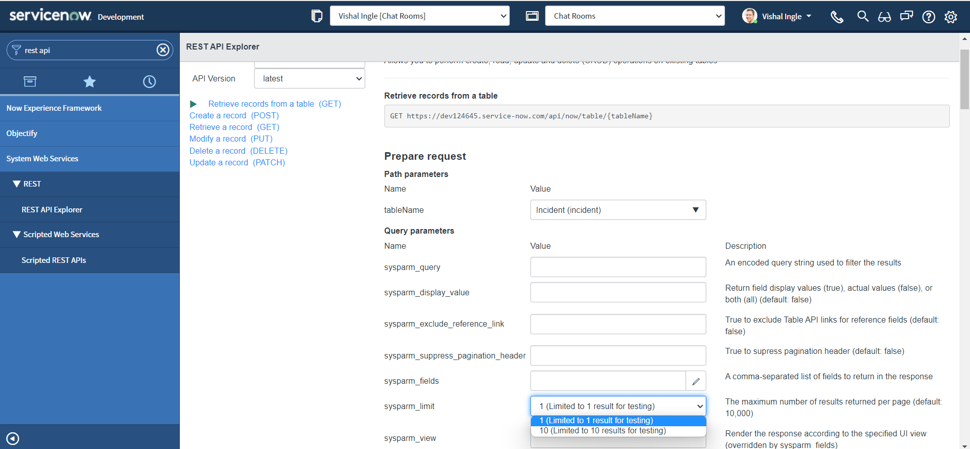The height and width of the screenshot is (449, 970).
Task: Click the sysparm_fields input field
Action: pyautogui.click(x=608, y=381)
